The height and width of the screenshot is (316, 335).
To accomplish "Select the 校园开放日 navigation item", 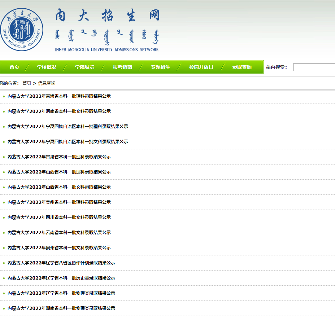I will click(201, 67).
